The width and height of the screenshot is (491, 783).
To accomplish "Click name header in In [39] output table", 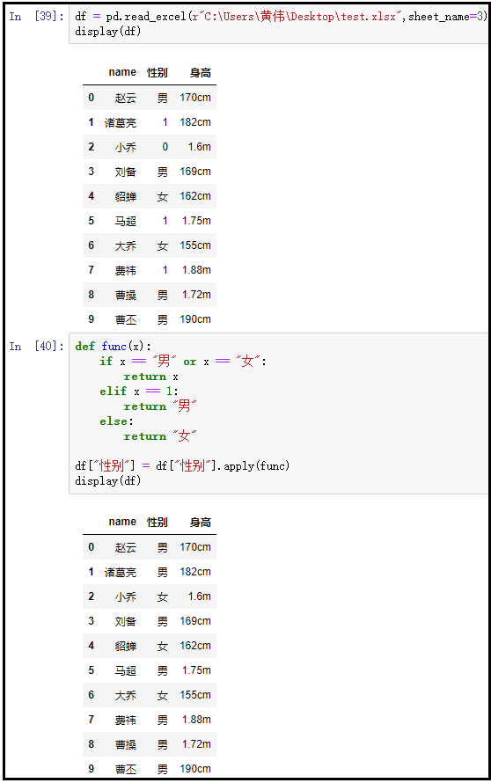I will [x=122, y=72].
